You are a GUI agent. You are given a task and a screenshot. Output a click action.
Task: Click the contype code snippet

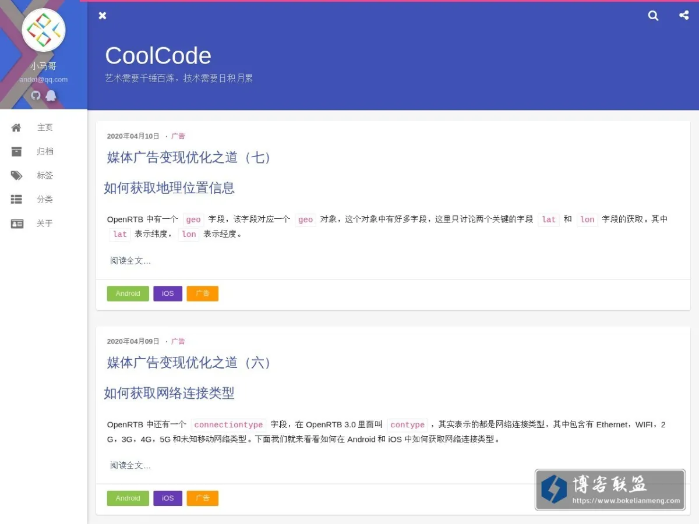tap(408, 425)
